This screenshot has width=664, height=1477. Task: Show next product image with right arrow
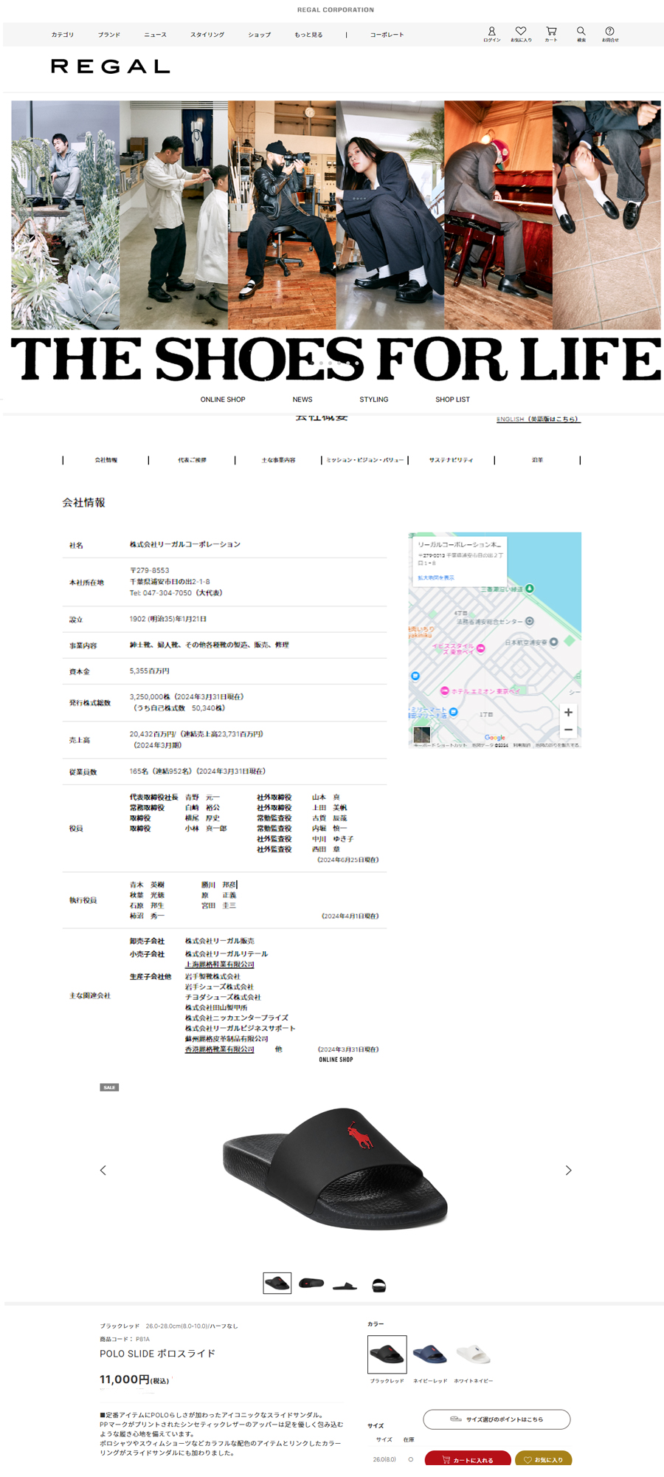pyautogui.click(x=568, y=1170)
